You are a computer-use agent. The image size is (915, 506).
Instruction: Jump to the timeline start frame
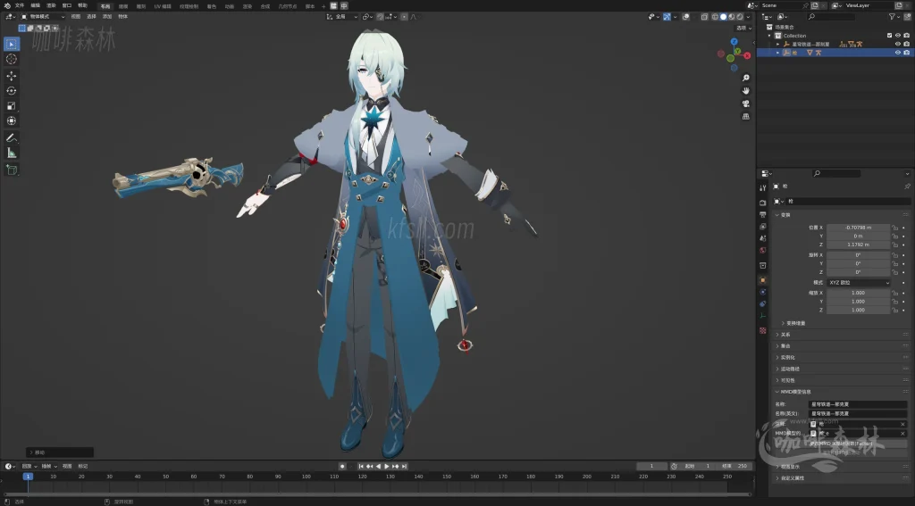(361, 467)
